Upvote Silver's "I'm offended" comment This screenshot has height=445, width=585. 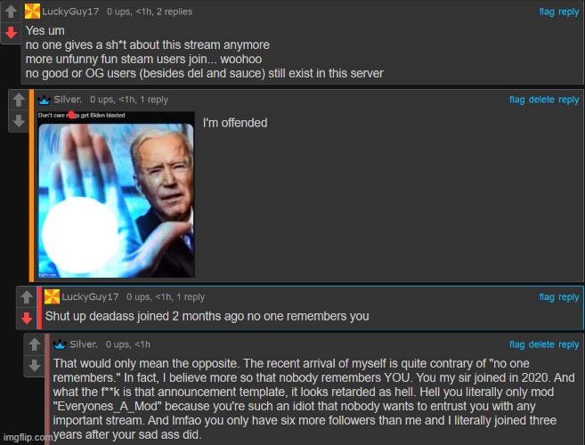19,100
